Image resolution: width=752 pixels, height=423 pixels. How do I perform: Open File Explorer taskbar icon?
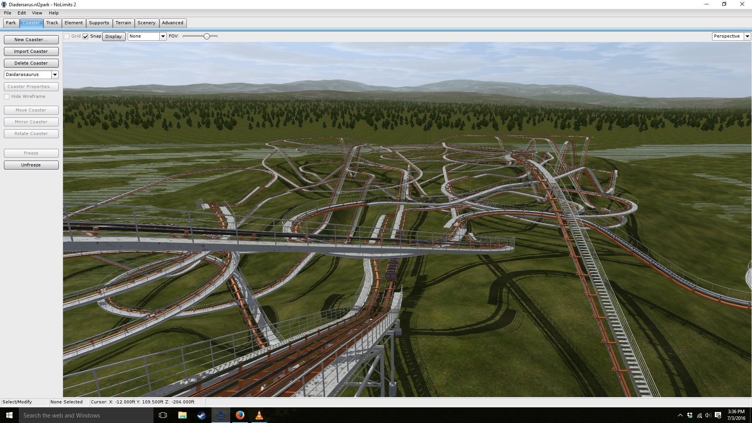tap(183, 415)
